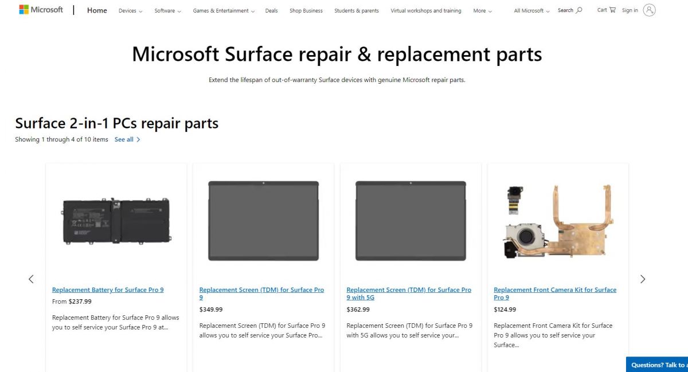Open the Shop Business menu item

pos(306,10)
